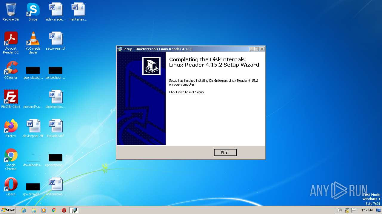Click the Show desktop button

tap(379, 210)
